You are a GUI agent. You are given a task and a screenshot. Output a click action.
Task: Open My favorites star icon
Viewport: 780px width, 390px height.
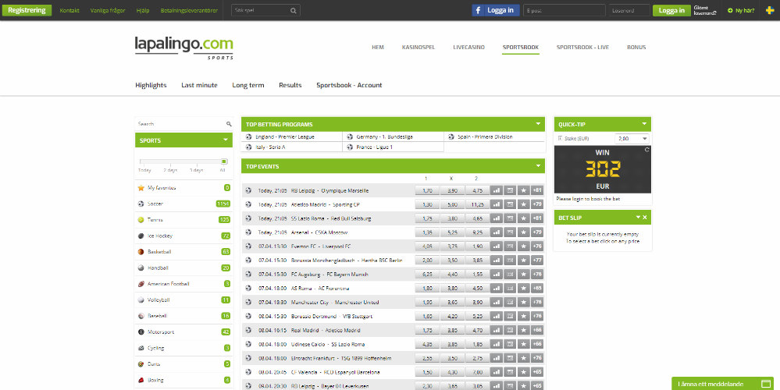(141, 188)
